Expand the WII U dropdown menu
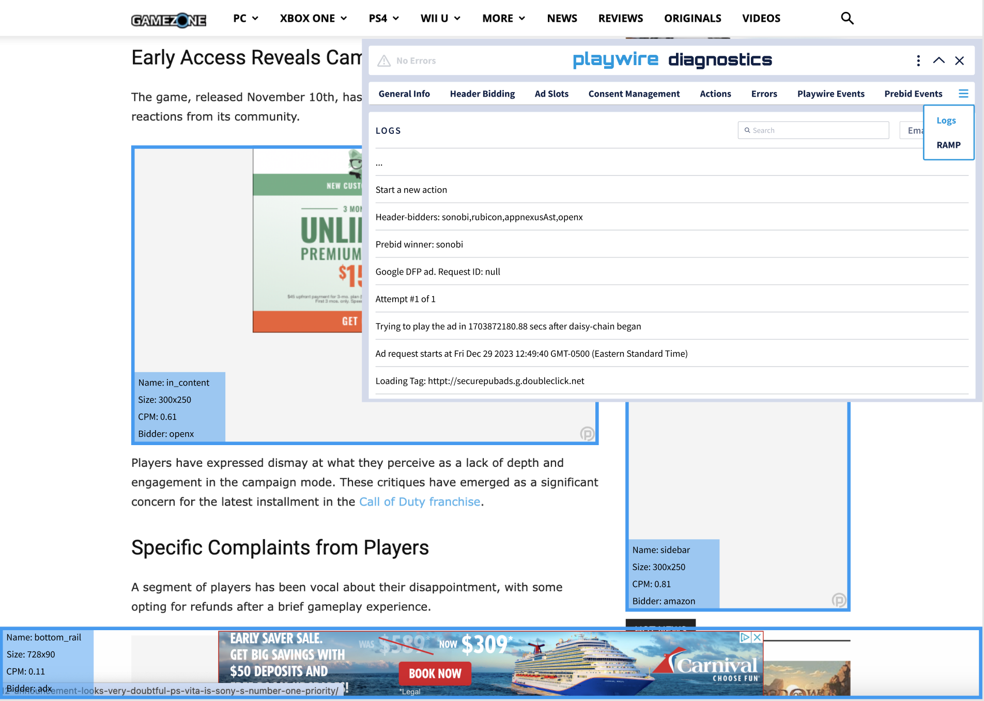 click(440, 18)
